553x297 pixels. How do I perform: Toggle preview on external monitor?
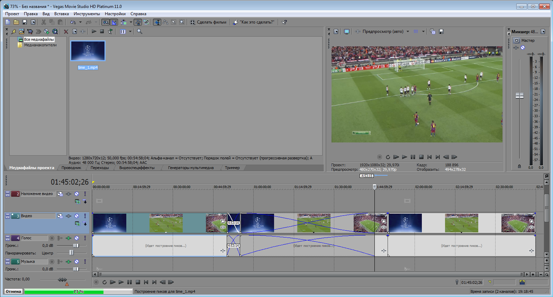pos(347,31)
